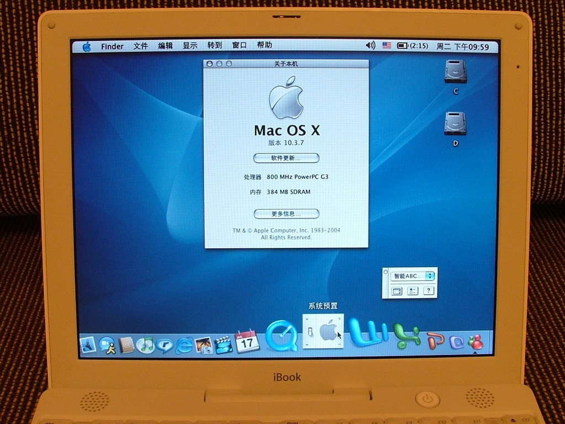This screenshot has height=424, width=565.
Task: Open the 转到 menu
Action: [215, 45]
